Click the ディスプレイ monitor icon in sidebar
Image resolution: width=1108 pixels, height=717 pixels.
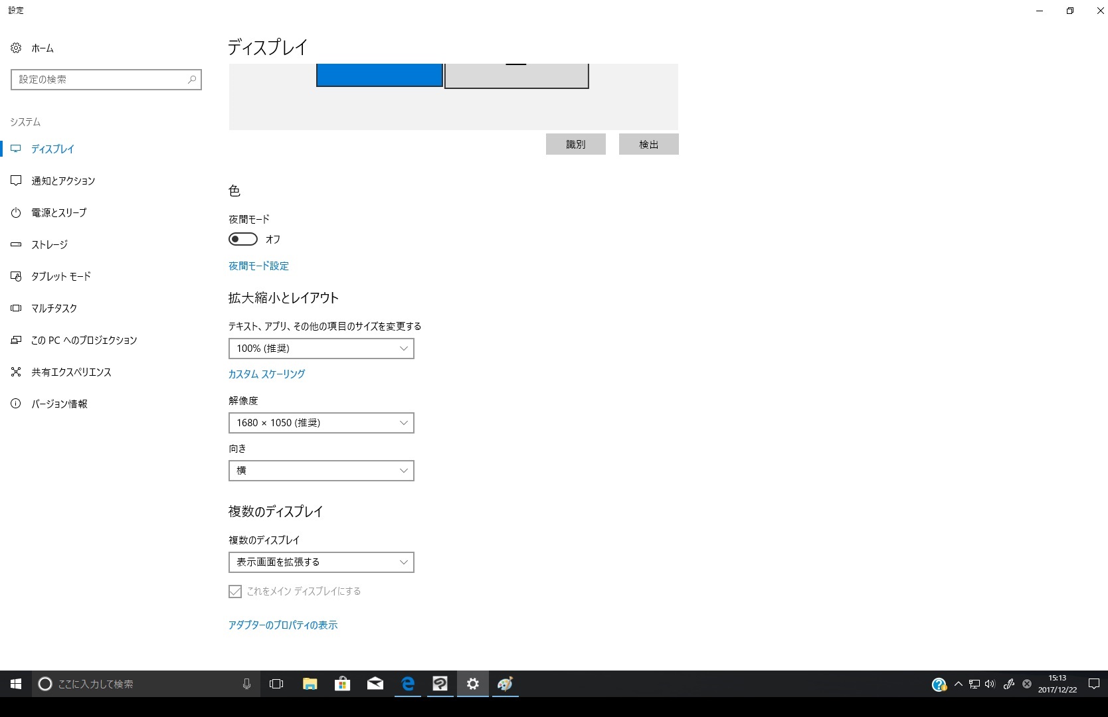(16, 149)
